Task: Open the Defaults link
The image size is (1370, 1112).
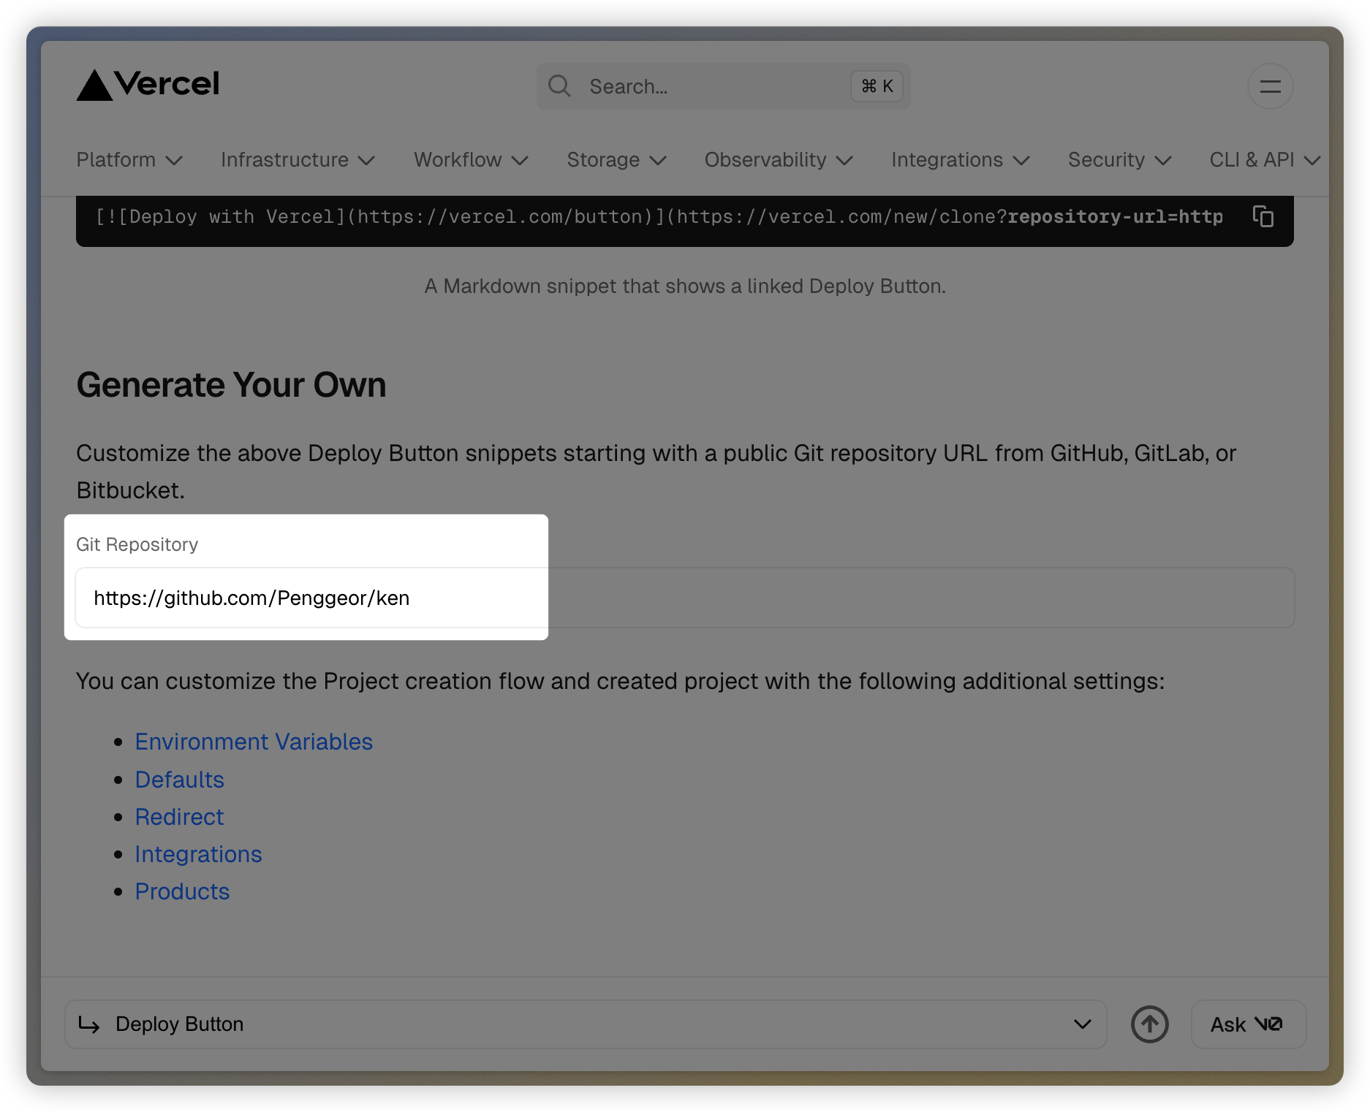Action: [x=179, y=780]
